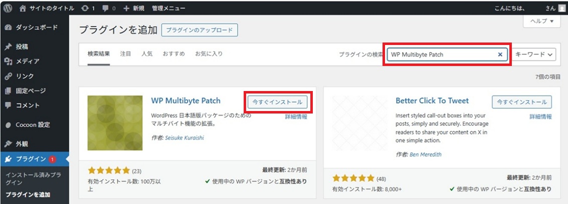Switch to the 人気 tab
Screen dimensions: 568x204
(x=147, y=54)
